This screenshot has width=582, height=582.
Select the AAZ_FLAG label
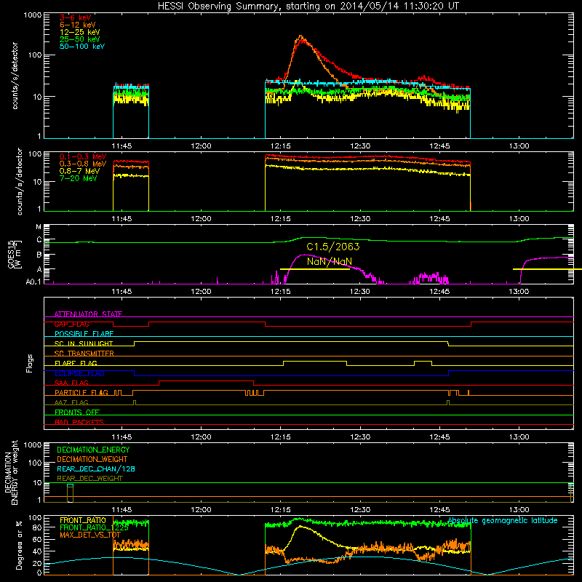coord(71,402)
